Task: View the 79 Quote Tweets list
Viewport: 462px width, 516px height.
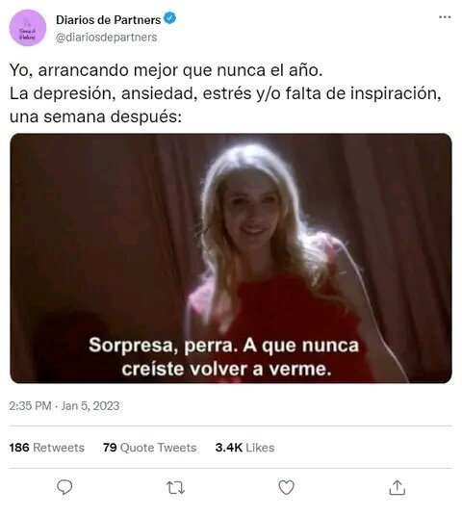Action: pyautogui.click(x=150, y=448)
